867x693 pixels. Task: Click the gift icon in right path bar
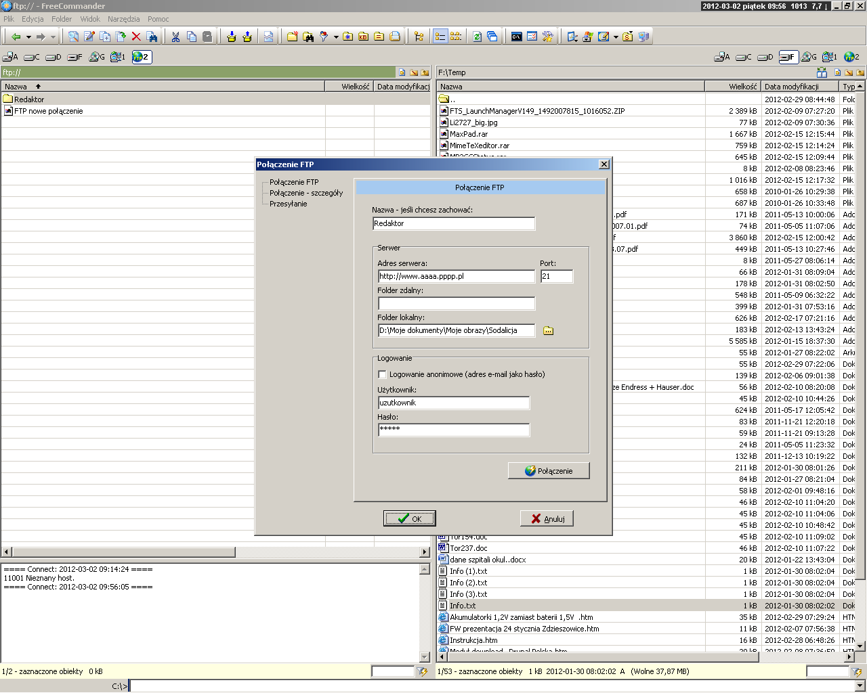pos(822,72)
